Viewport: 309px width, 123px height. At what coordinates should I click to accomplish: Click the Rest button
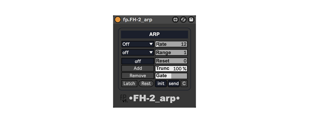click(x=146, y=84)
